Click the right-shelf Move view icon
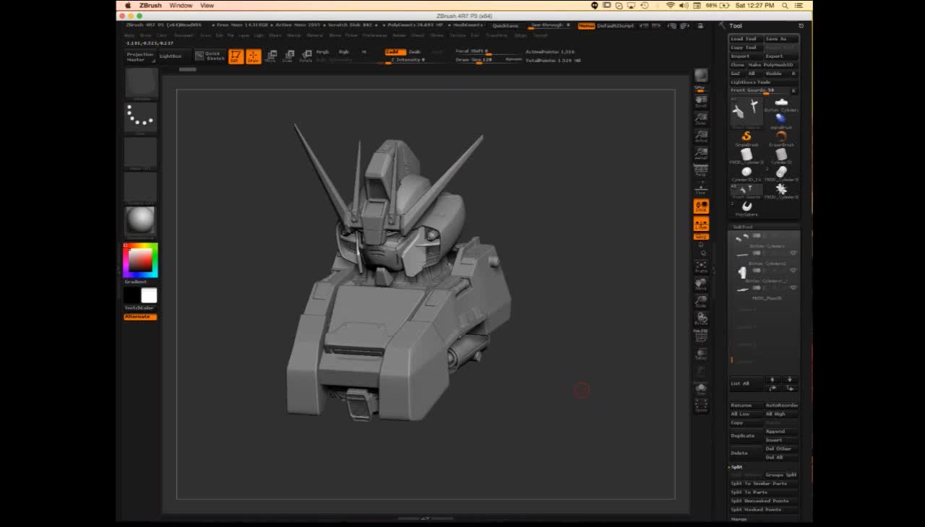The image size is (925, 527). pyautogui.click(x=701, y=284)
